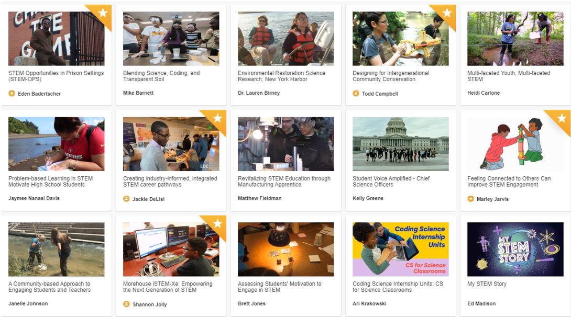Open the manufacturing apprentice drill-press thumbnail
This screenshot has height=317, width=571.
click(x=286, y=144)
